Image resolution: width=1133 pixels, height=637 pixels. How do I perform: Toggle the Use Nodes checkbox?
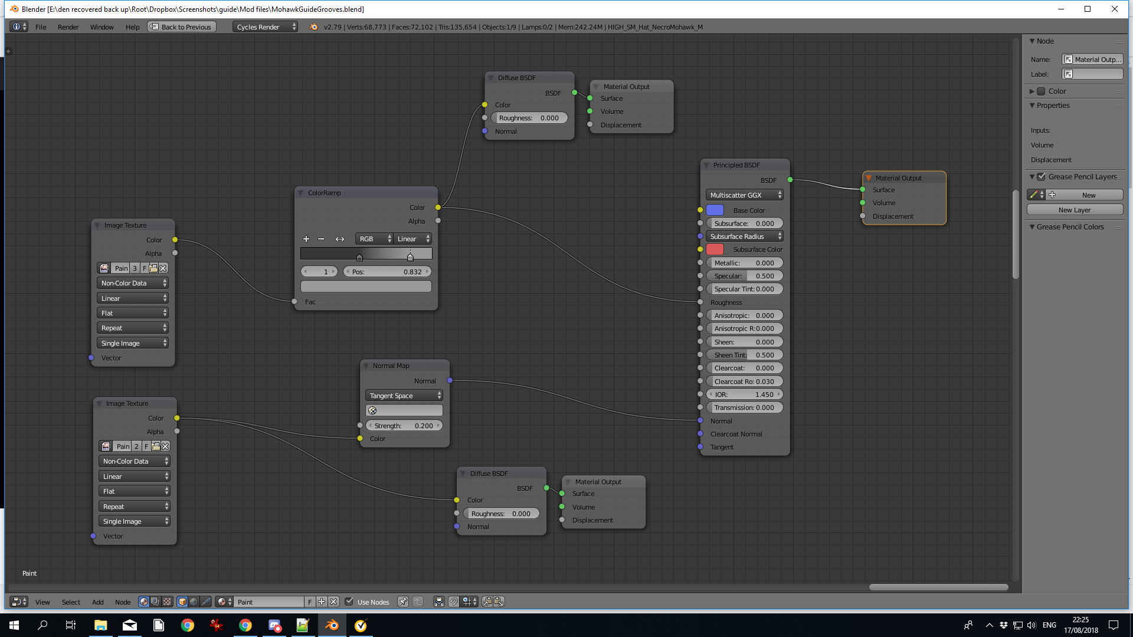click(349, 602)
